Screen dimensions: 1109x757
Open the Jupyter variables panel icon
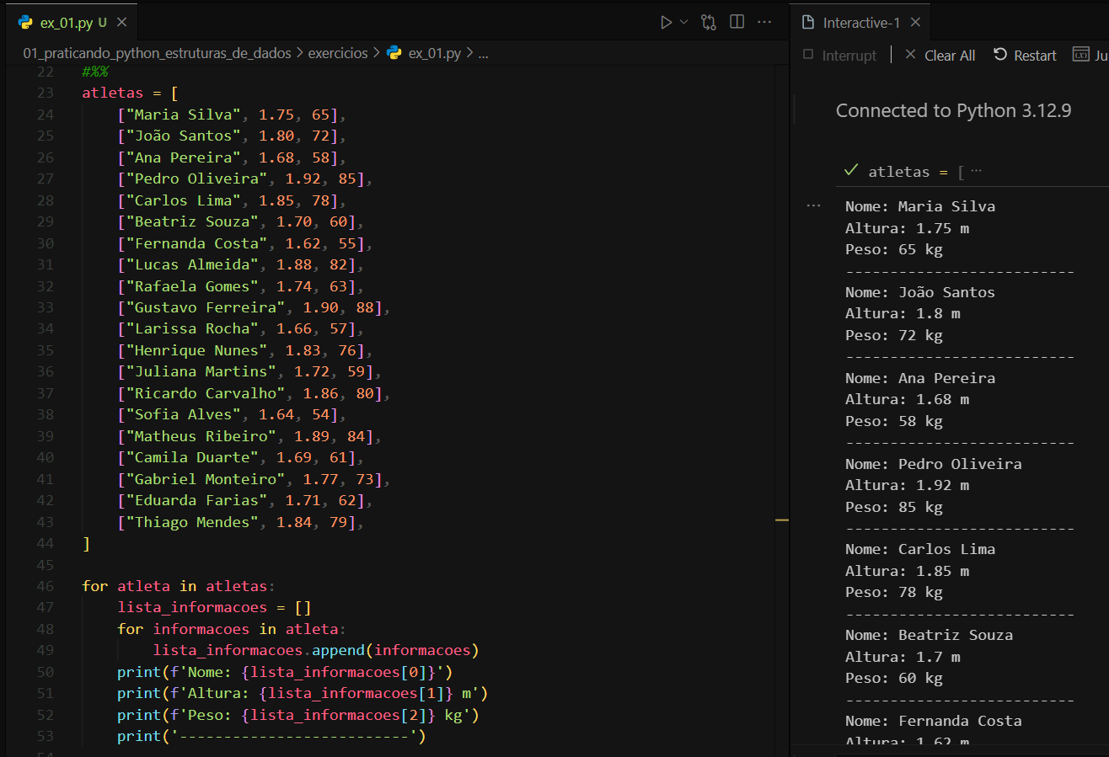[x=1081, y=55]
